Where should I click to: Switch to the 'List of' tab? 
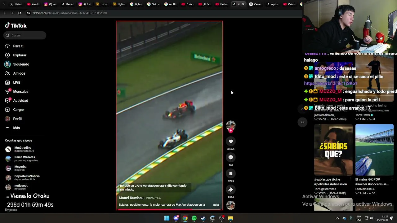tap(102, 4)
